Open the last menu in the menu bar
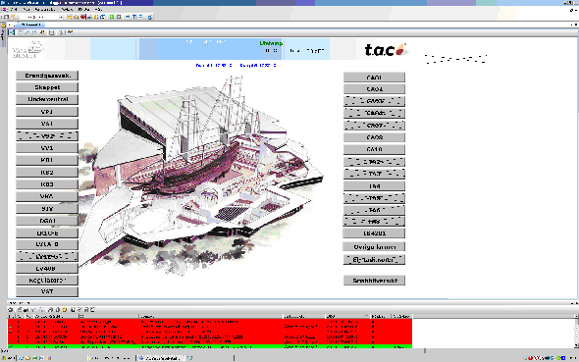This screenshot has height=362, width=579. pyautogui.click(x=98, y=9)
